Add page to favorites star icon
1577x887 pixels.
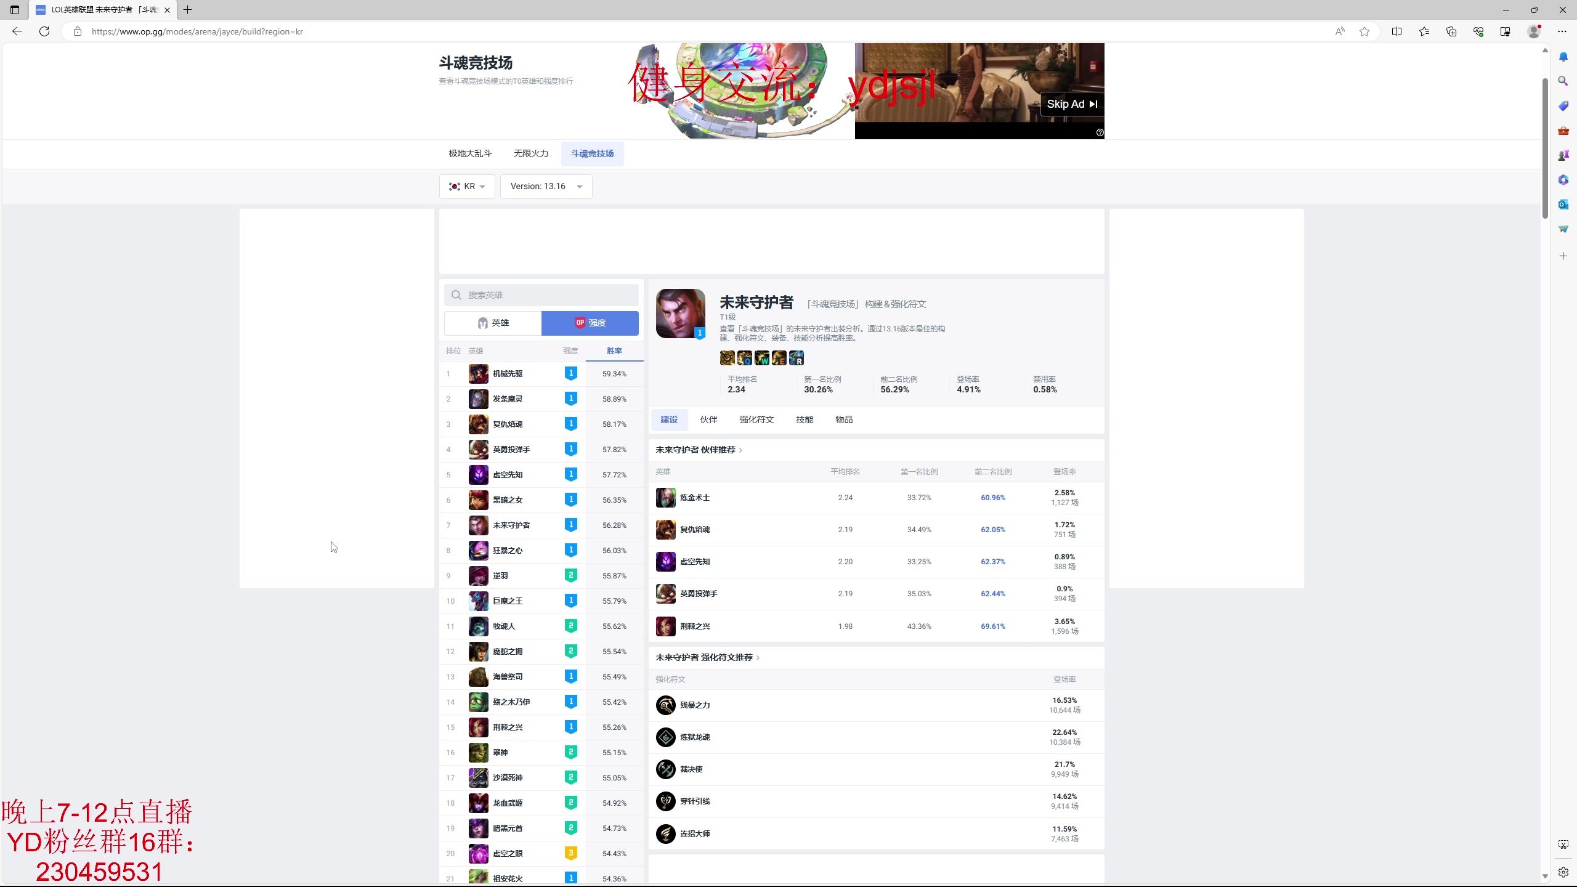1364,31
